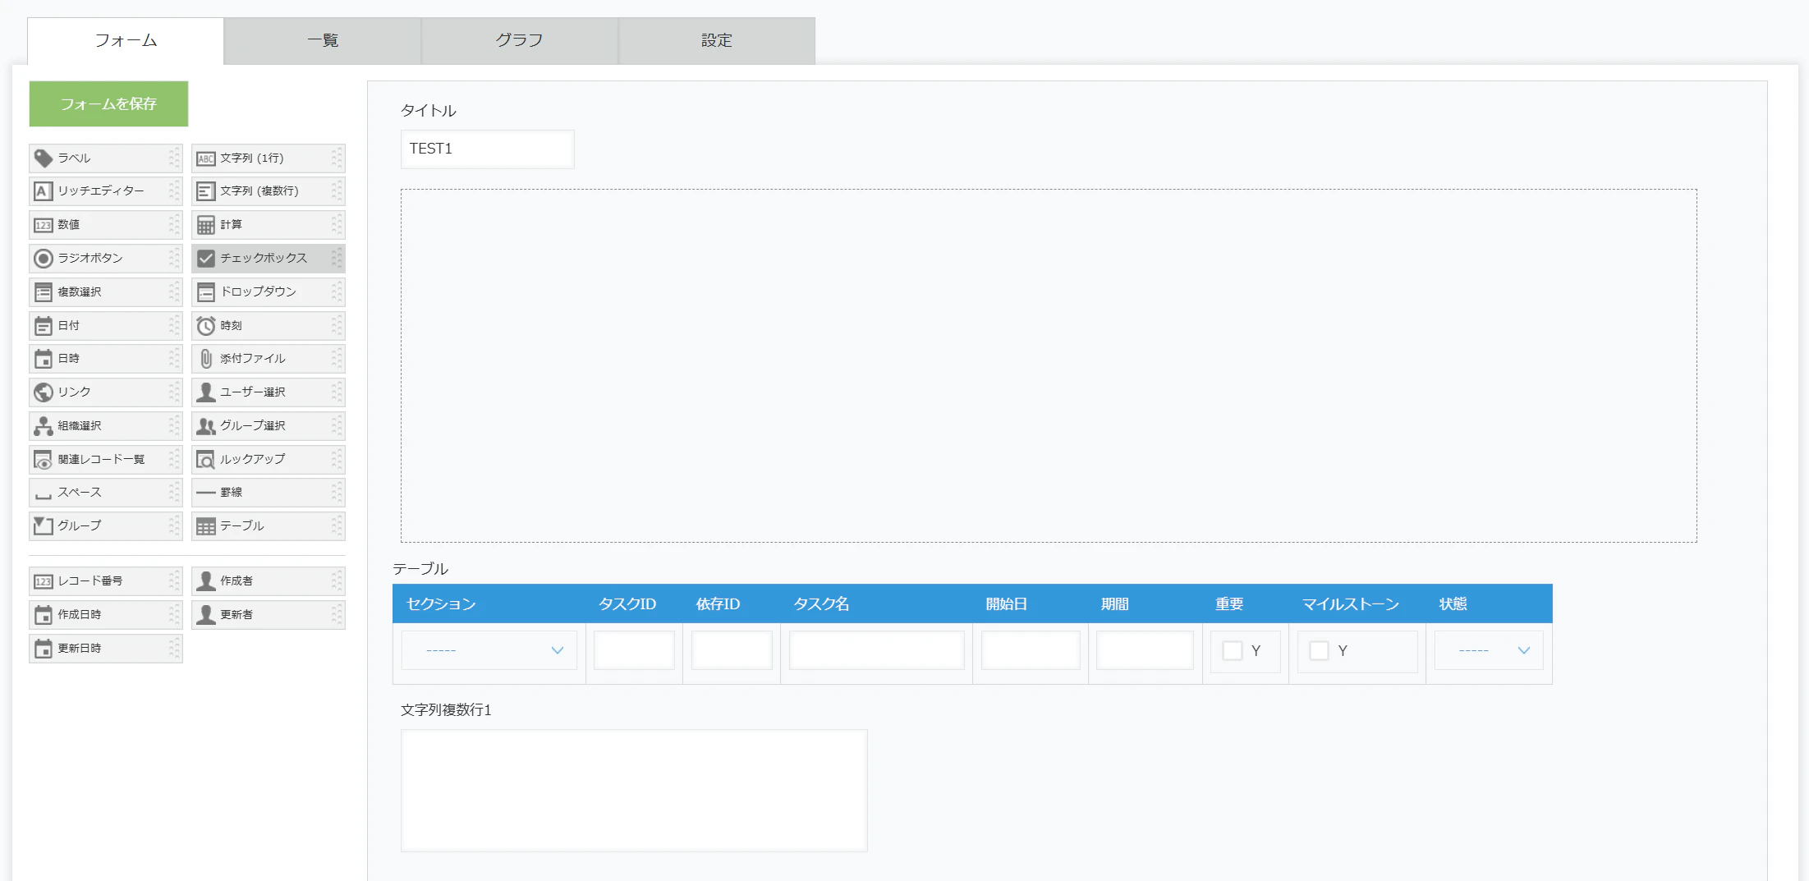The width and height of the screenshot is (1809, 881).
Task: Select the グループ選択 people icon
Action: (x=206, y=426)
